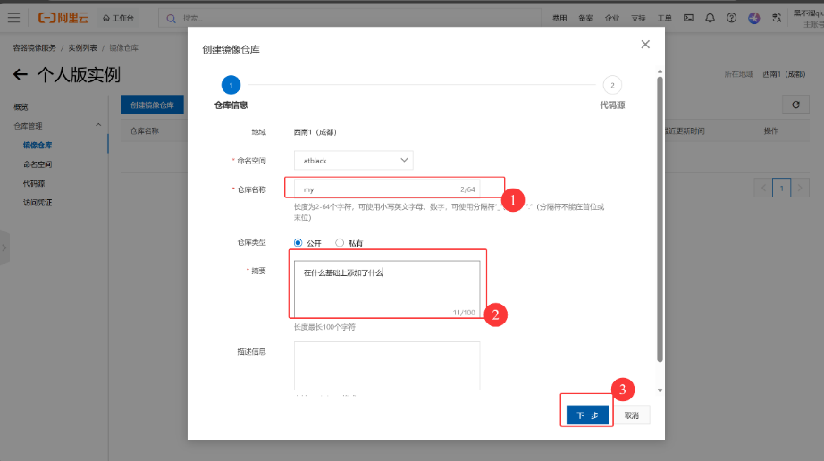Click the 仓库名称 input field

pos(387,189)
